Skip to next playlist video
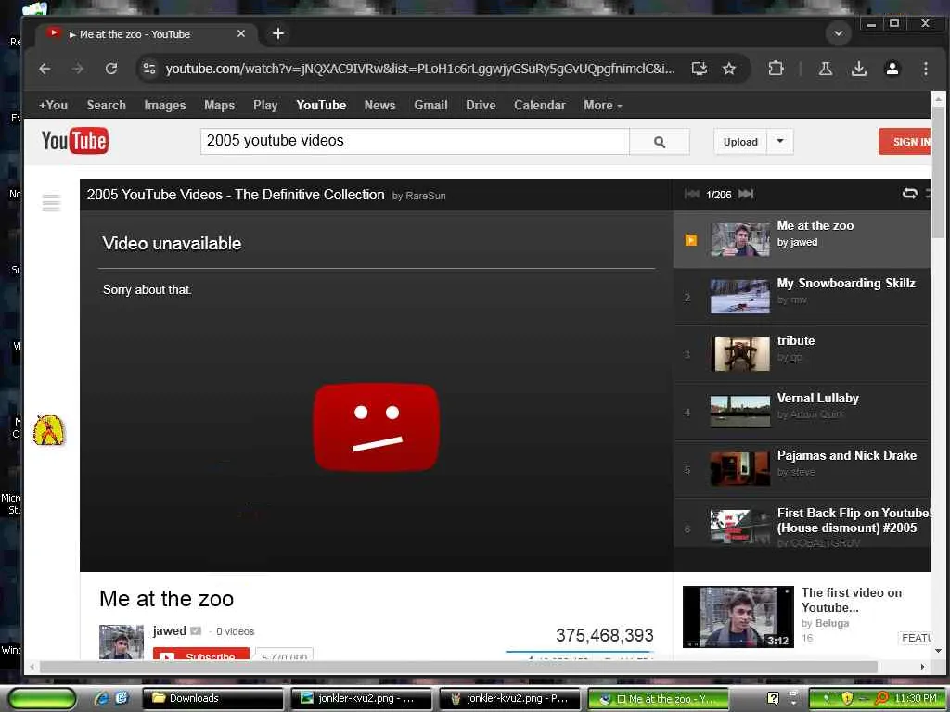 coord(746,194)
